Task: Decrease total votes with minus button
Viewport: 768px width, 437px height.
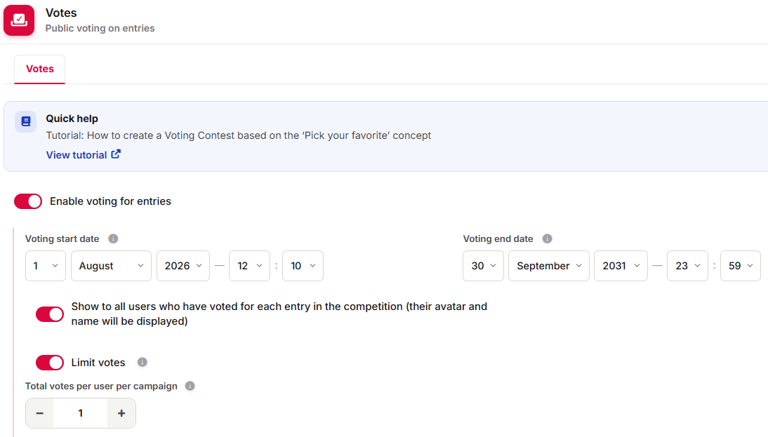Action: 40,414
